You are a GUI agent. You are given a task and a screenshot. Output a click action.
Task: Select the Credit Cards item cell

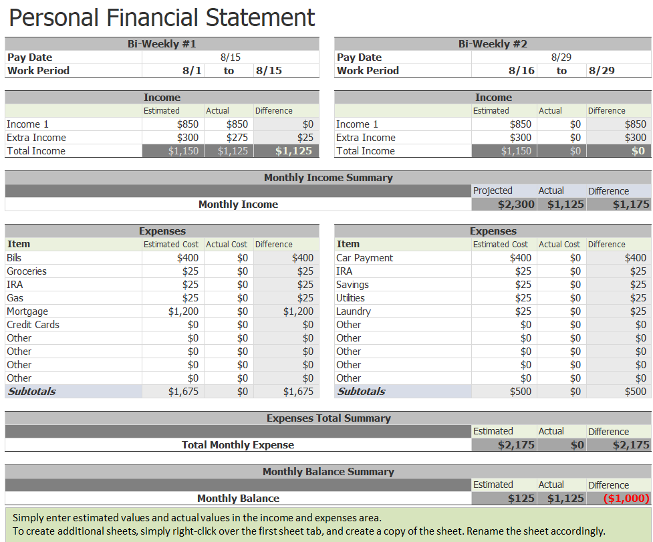(33, 325)
